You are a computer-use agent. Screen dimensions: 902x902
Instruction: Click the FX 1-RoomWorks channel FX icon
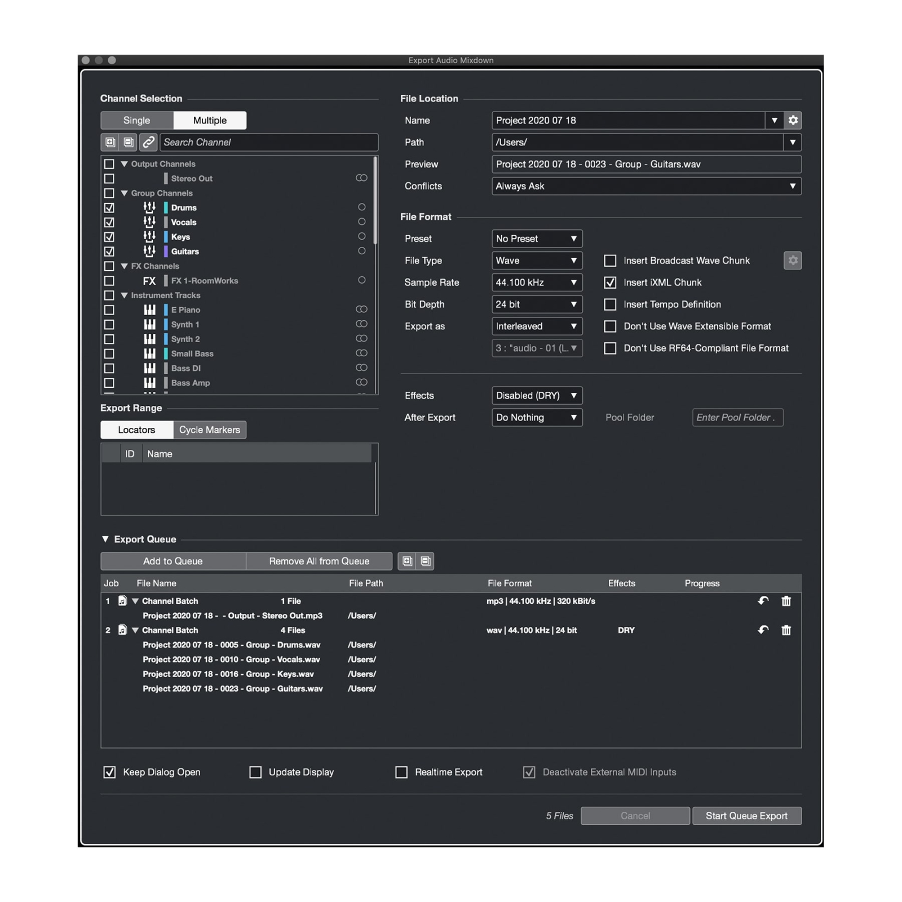149,281
